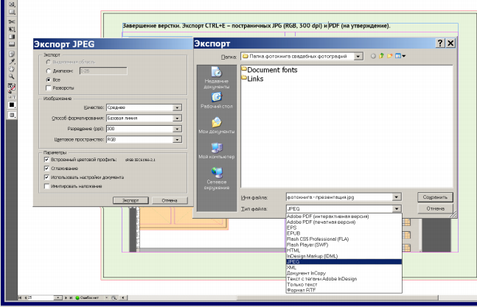Screen dimensions: 477x307
Task: Open Desktop in the places bar
Action: (x=216, y=101)
